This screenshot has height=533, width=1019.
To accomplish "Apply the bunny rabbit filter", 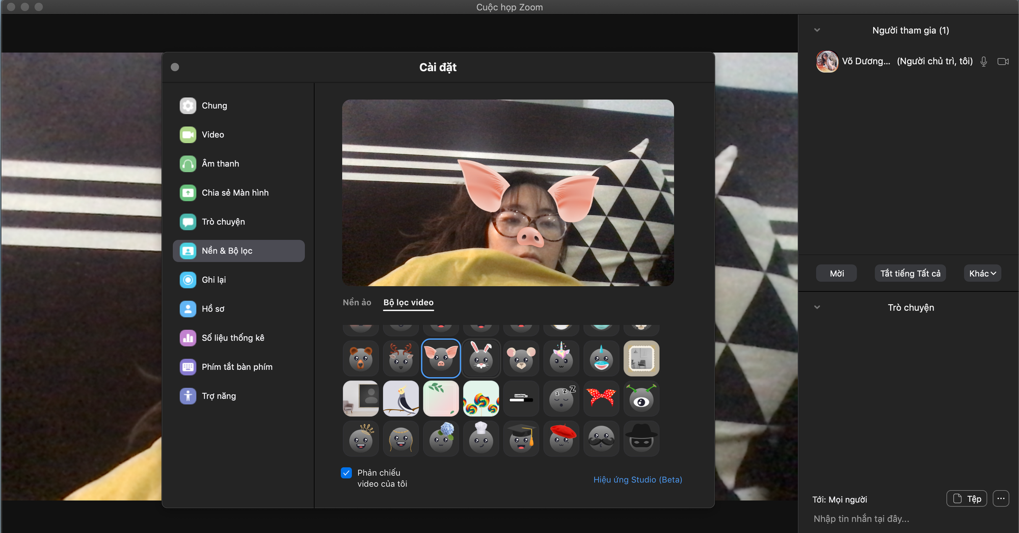I will 481,358.
